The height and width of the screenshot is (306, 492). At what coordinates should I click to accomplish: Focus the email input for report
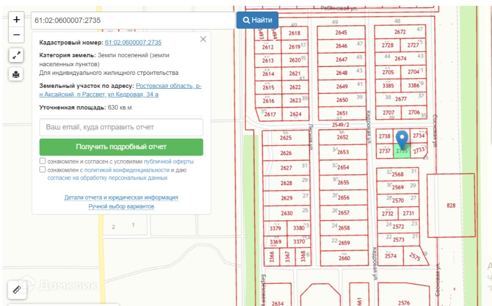tap(121, 127)
